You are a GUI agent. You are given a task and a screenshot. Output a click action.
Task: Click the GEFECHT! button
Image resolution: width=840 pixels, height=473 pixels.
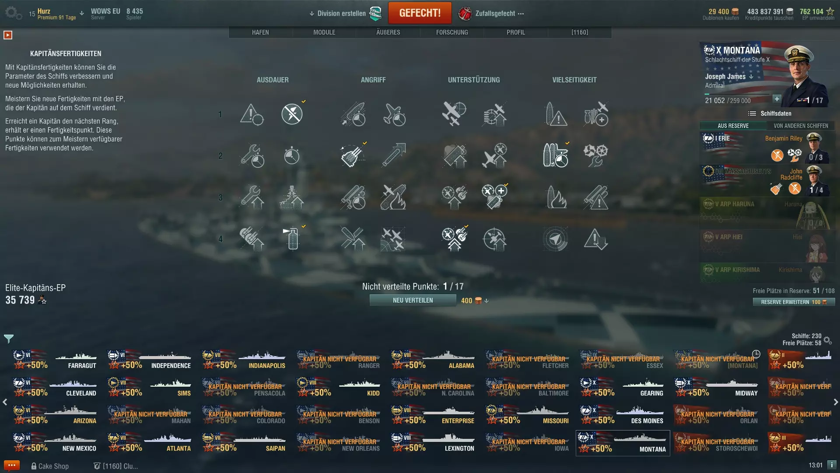coord(420,13)
